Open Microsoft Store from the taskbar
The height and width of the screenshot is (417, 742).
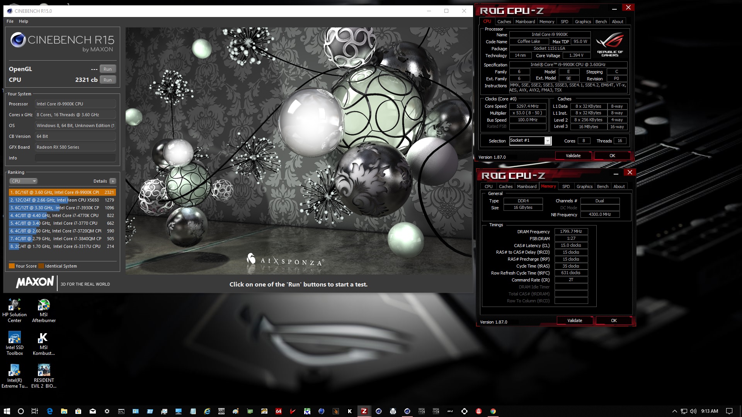point(78,411)
